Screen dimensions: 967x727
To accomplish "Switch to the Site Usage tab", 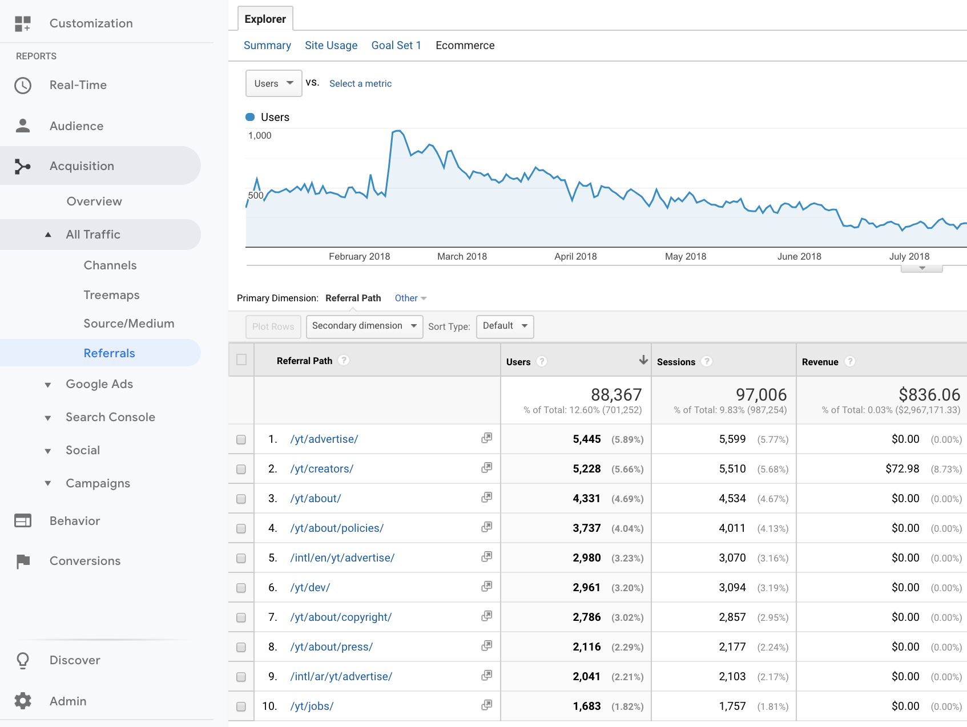I will point(331,46).
